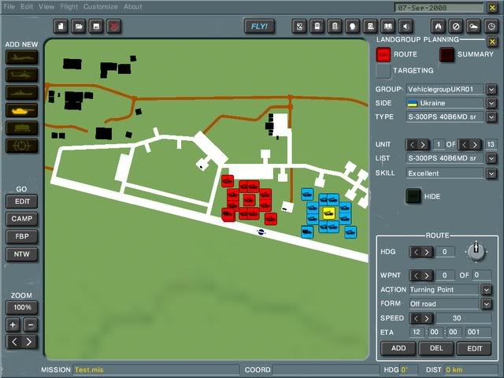Screen dimensions: 504x378
Task: Expand the SKILL Excellent dropdown
Action: pyautogui.click(x=491, y=172)
